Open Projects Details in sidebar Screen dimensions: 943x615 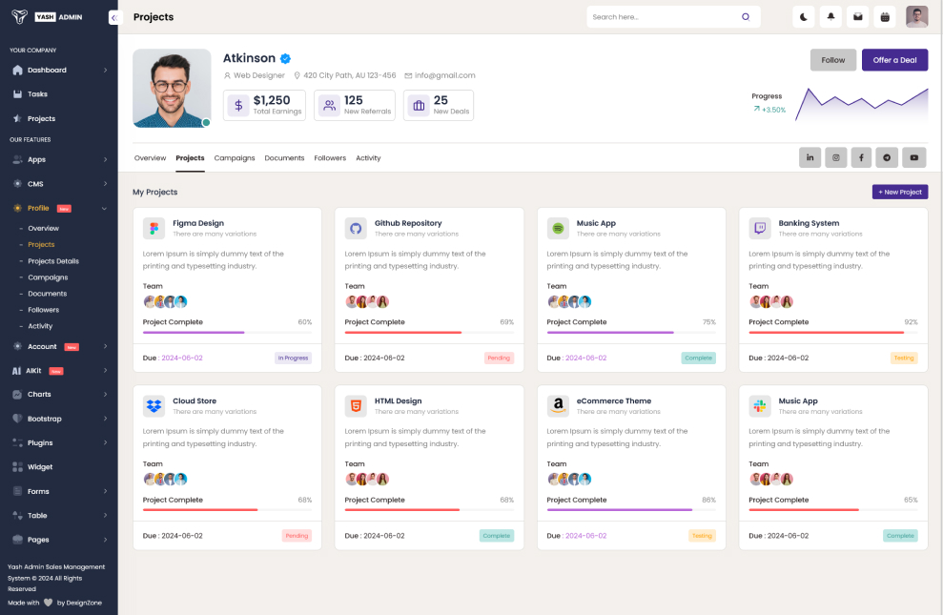pos(53,261)
